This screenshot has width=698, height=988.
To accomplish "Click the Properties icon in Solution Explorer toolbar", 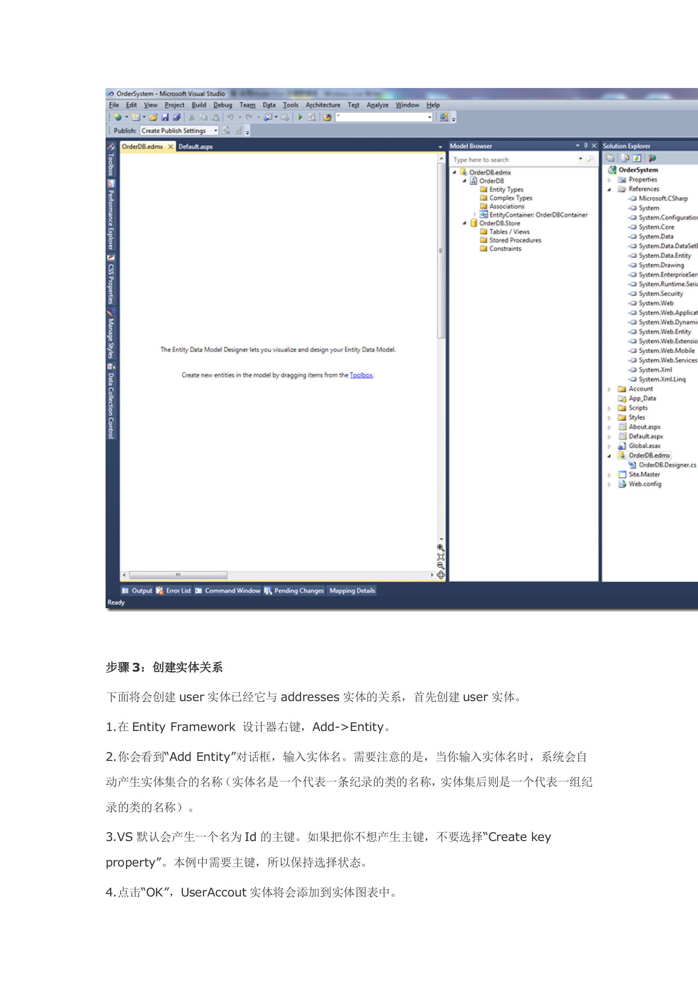I will 610,158.
